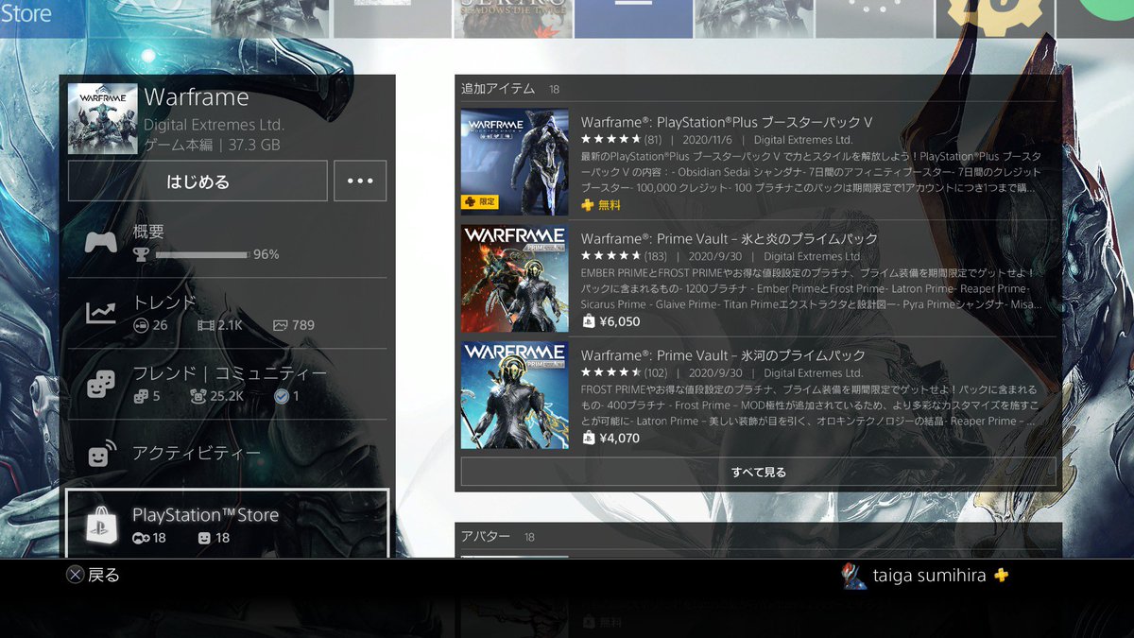Viewport: 1134px width, 638px height.
Task: Open the 概要 overview menu item
Action: (x=227, y=243)
